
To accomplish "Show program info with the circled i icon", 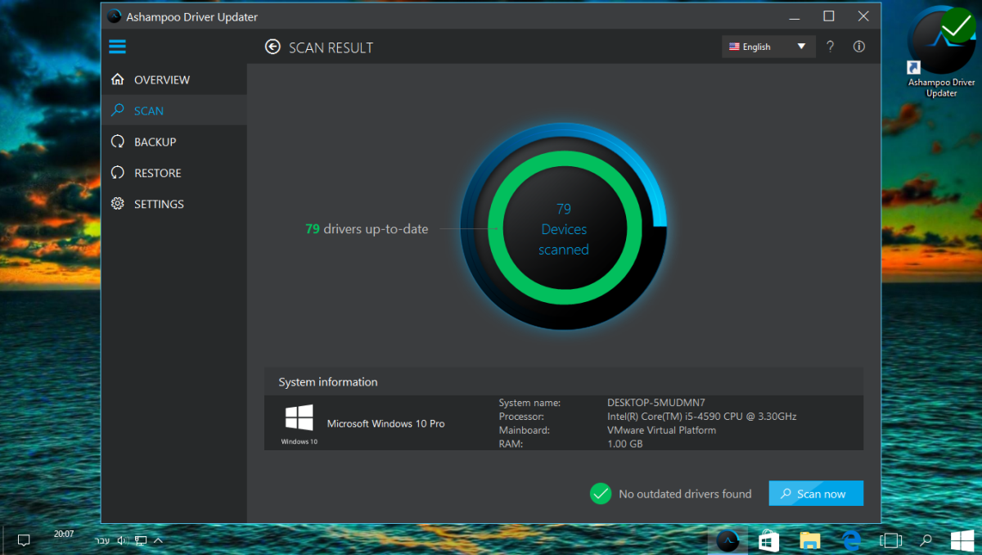I will coord(858,47).
